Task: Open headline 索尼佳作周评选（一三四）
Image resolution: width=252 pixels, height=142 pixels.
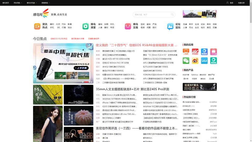Action: 136,128
